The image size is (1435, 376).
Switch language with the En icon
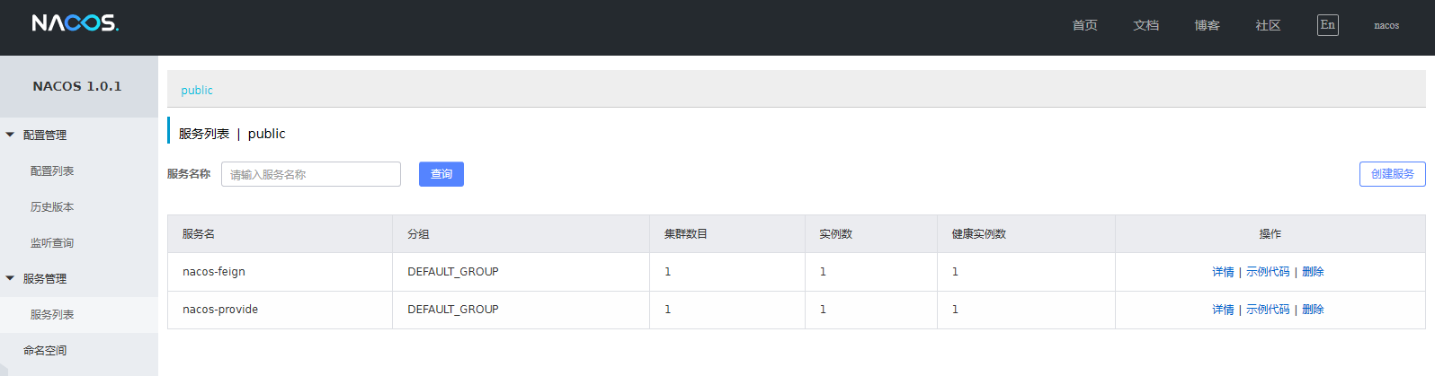coord(1327,25)
